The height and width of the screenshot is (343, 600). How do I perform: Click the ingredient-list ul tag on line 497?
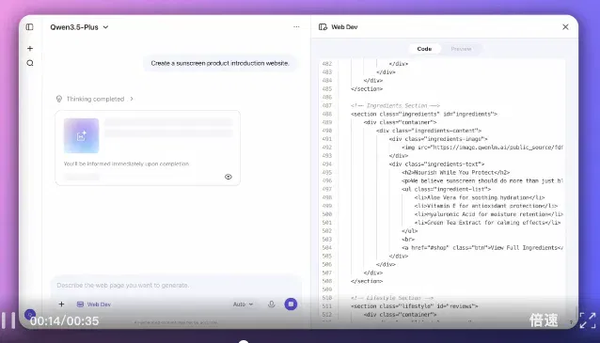[446, 189]
